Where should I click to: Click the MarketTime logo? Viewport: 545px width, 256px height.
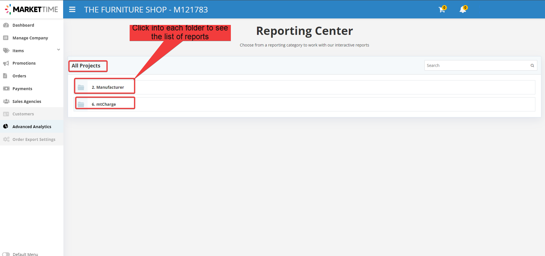(x=32, y=9)
